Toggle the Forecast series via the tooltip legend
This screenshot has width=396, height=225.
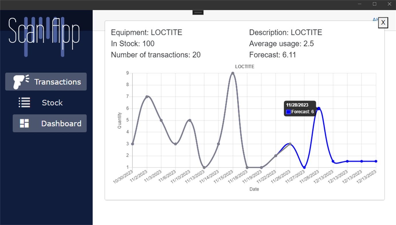[300, 112]
